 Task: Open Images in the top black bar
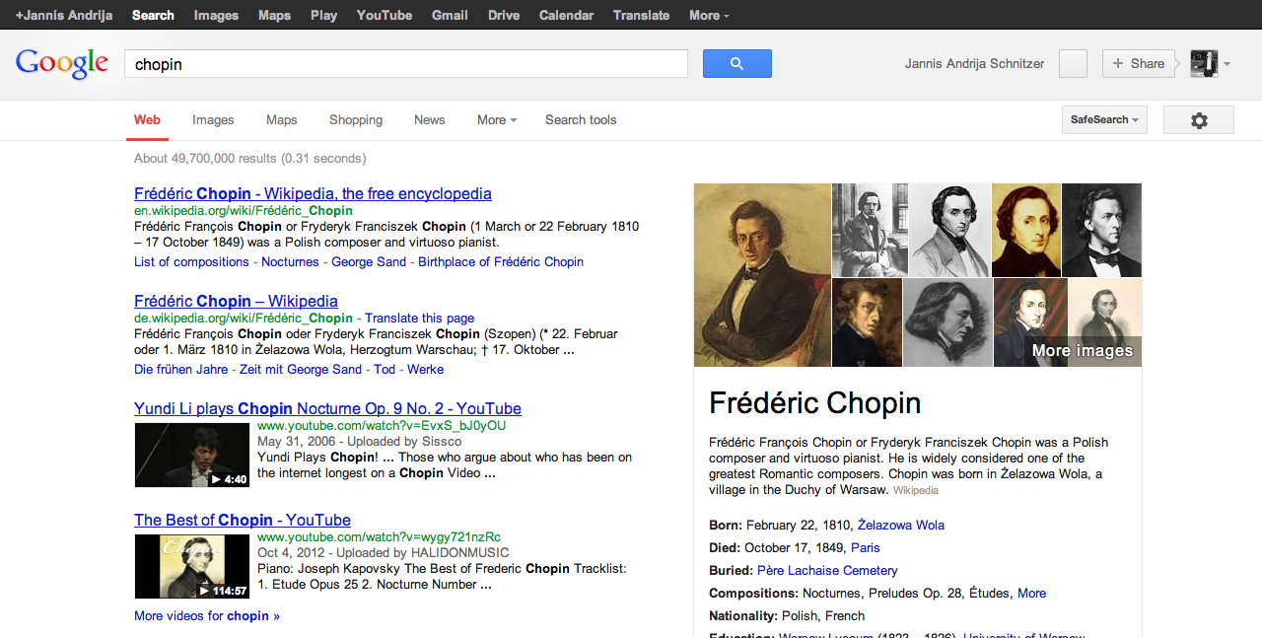(216, 15)
